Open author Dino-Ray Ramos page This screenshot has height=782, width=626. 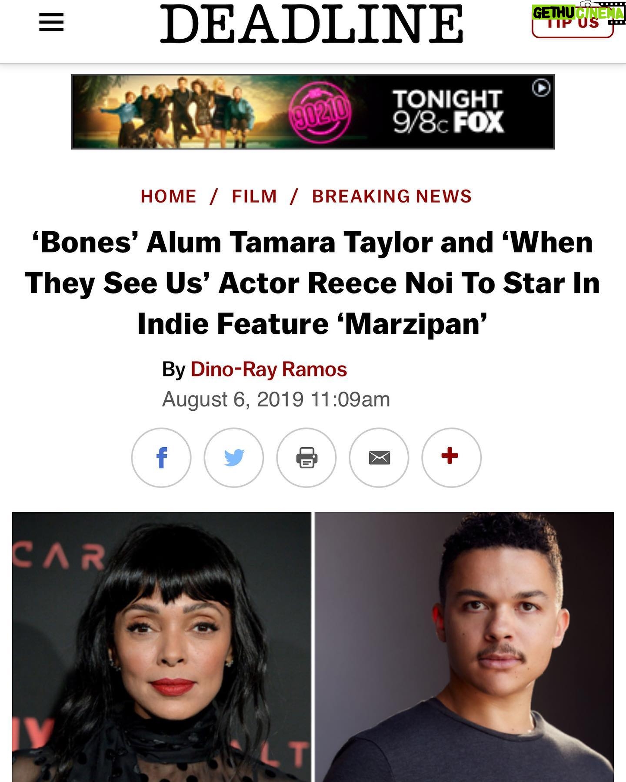pyautogui.click(x=269, y=369)
